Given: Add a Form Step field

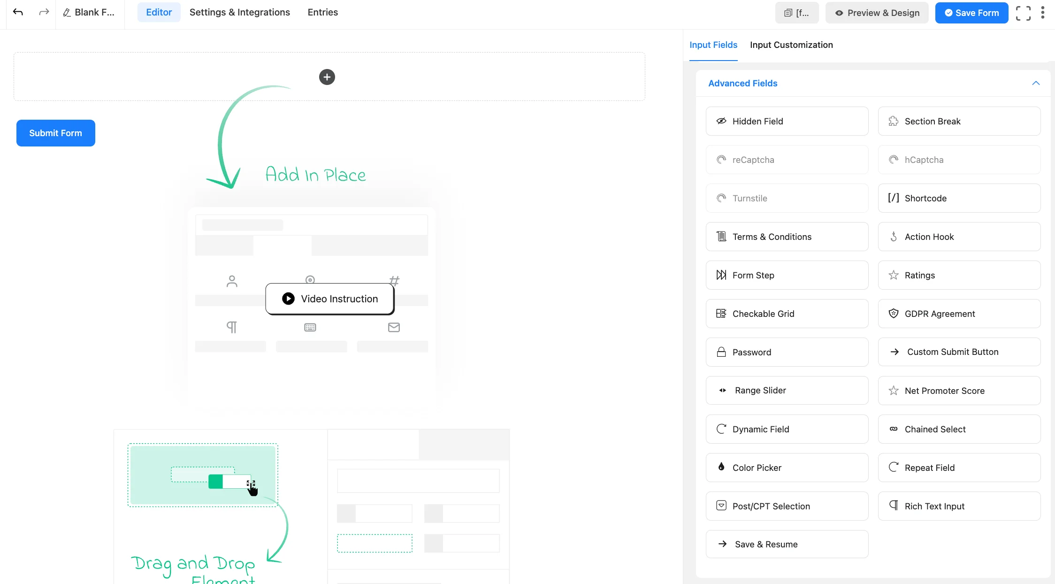Looking at the screenshot, I should pyautogui.click(x=787, y=275).
